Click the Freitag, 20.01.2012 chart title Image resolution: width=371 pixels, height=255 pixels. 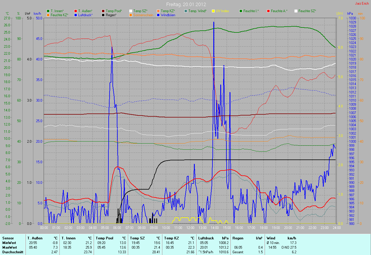click(185, 4)
